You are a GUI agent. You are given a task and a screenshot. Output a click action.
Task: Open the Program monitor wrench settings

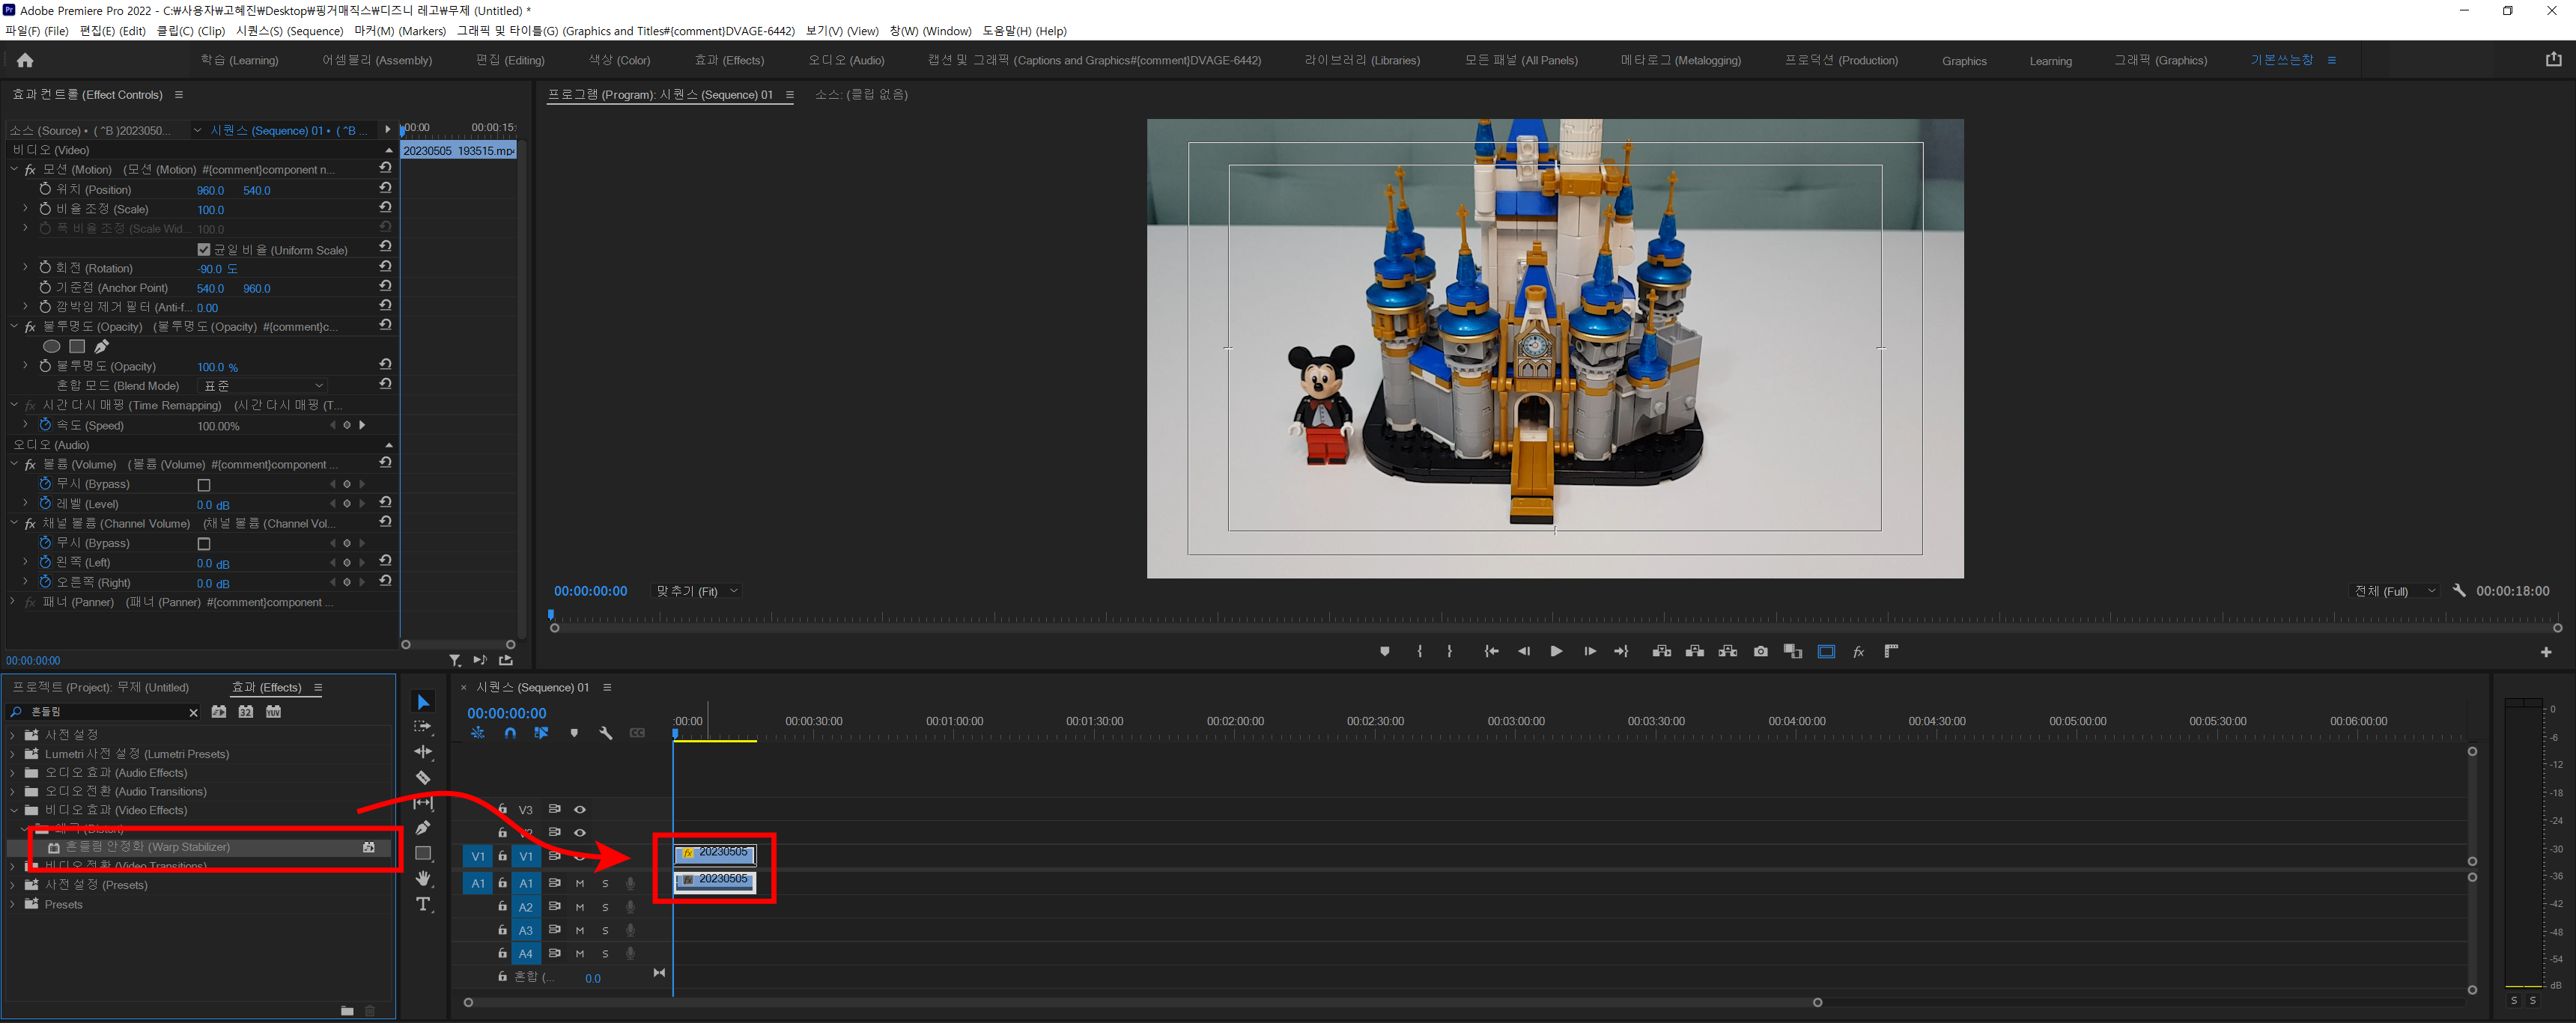tap(2459, 590)
